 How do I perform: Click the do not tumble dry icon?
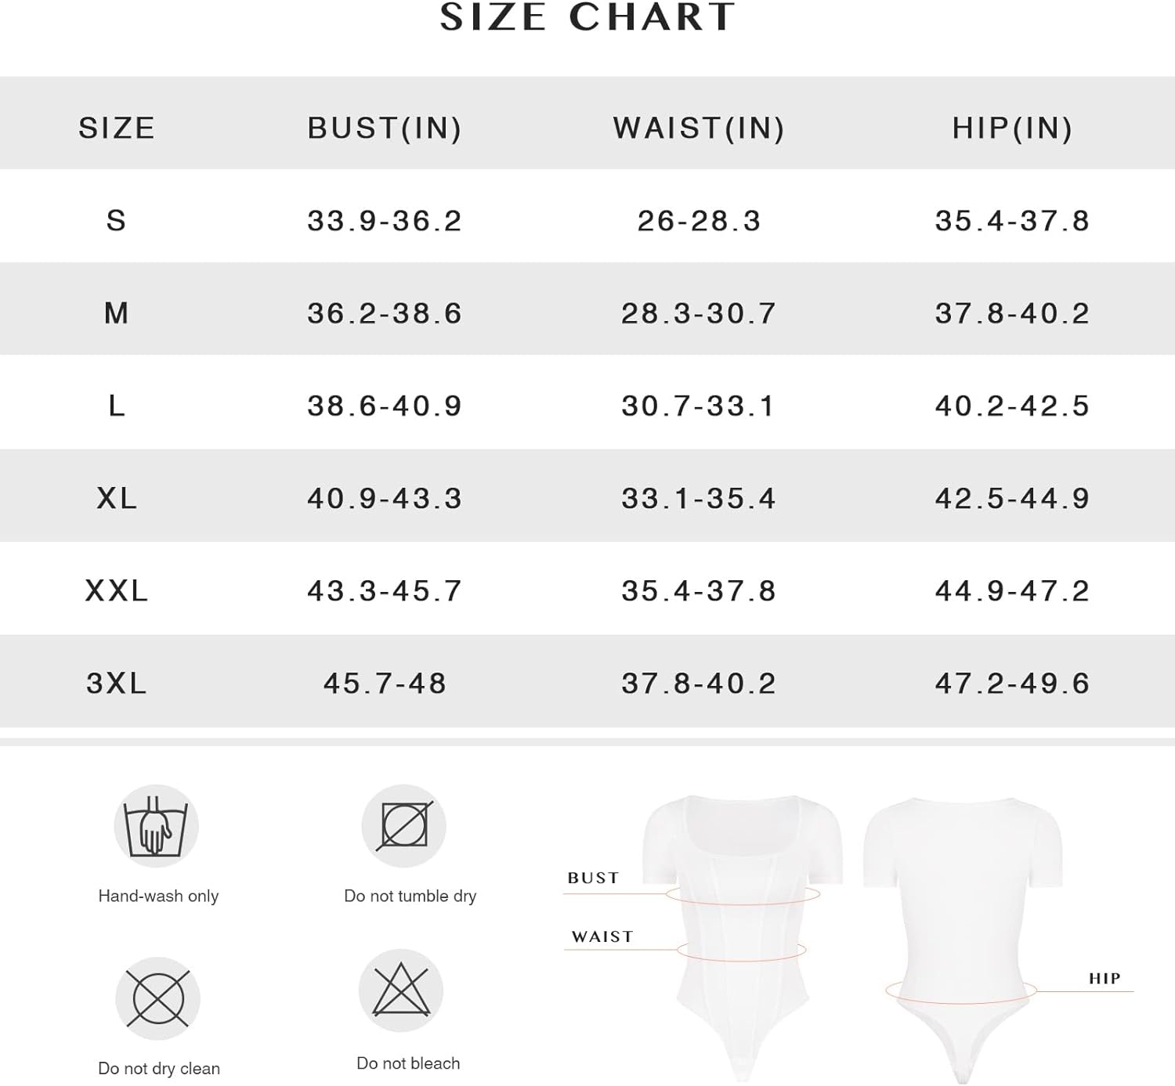click(x=403, y=826)
